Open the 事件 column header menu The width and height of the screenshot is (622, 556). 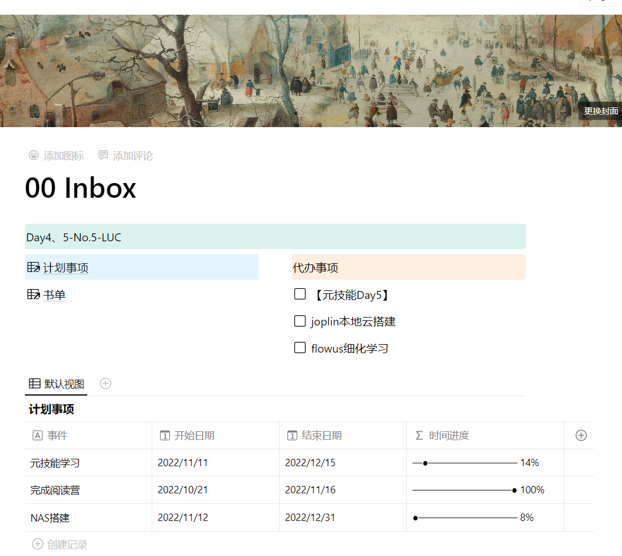[x=88, y=436]
